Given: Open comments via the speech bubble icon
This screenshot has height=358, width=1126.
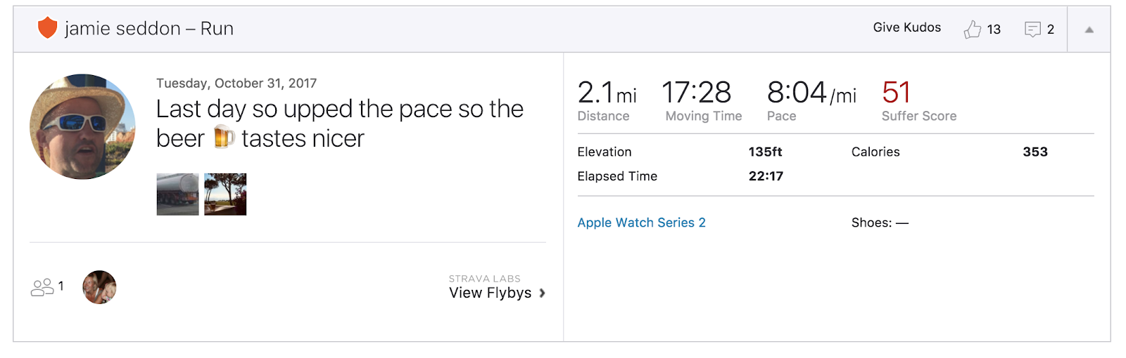Looking at the screenshot, I should click(1032, 29).
